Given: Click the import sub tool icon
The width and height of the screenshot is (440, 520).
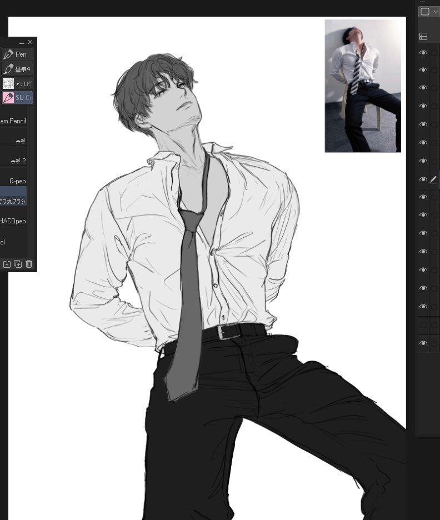Looking at the screenshot, I should 7,264.
